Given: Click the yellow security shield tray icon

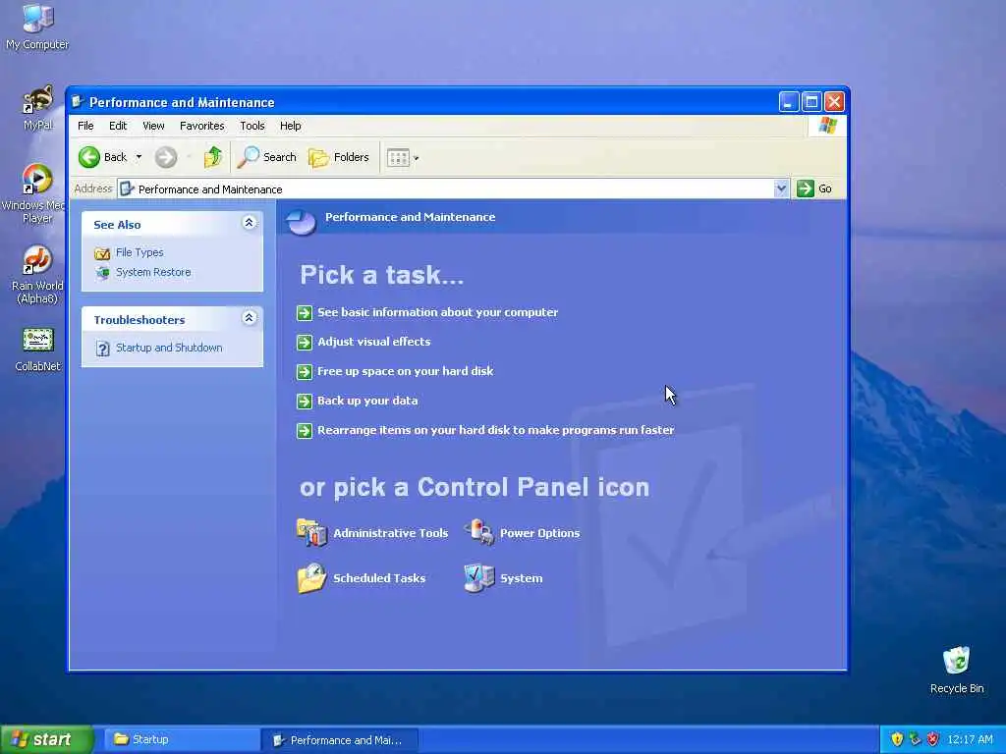Looking at the screenshot, I should [897, 739].
